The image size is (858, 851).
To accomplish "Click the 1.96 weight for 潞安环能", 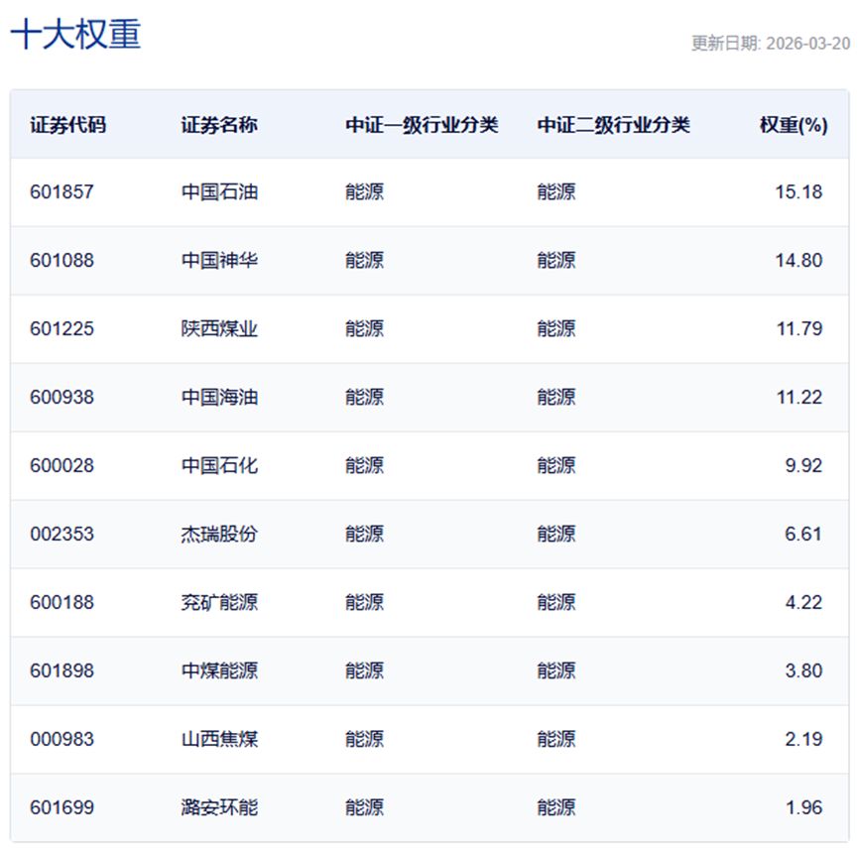I will [802, 807].
